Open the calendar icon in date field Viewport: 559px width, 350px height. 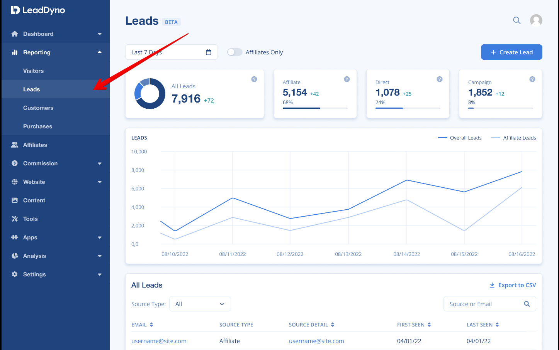coord(209,52)
